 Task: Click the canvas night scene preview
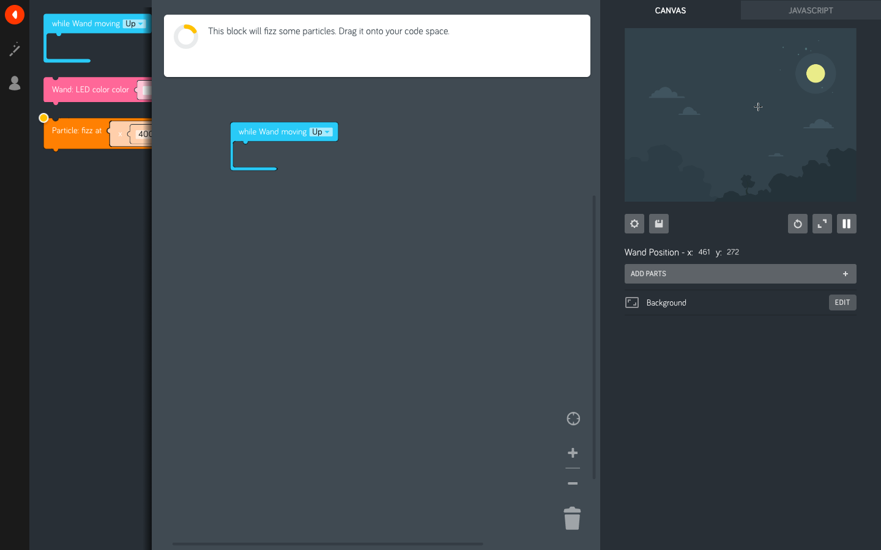tap(740, 115)
